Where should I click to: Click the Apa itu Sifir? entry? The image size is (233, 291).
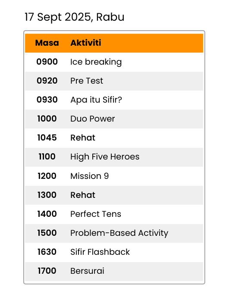pyautogui.click(x=96, y=100)
